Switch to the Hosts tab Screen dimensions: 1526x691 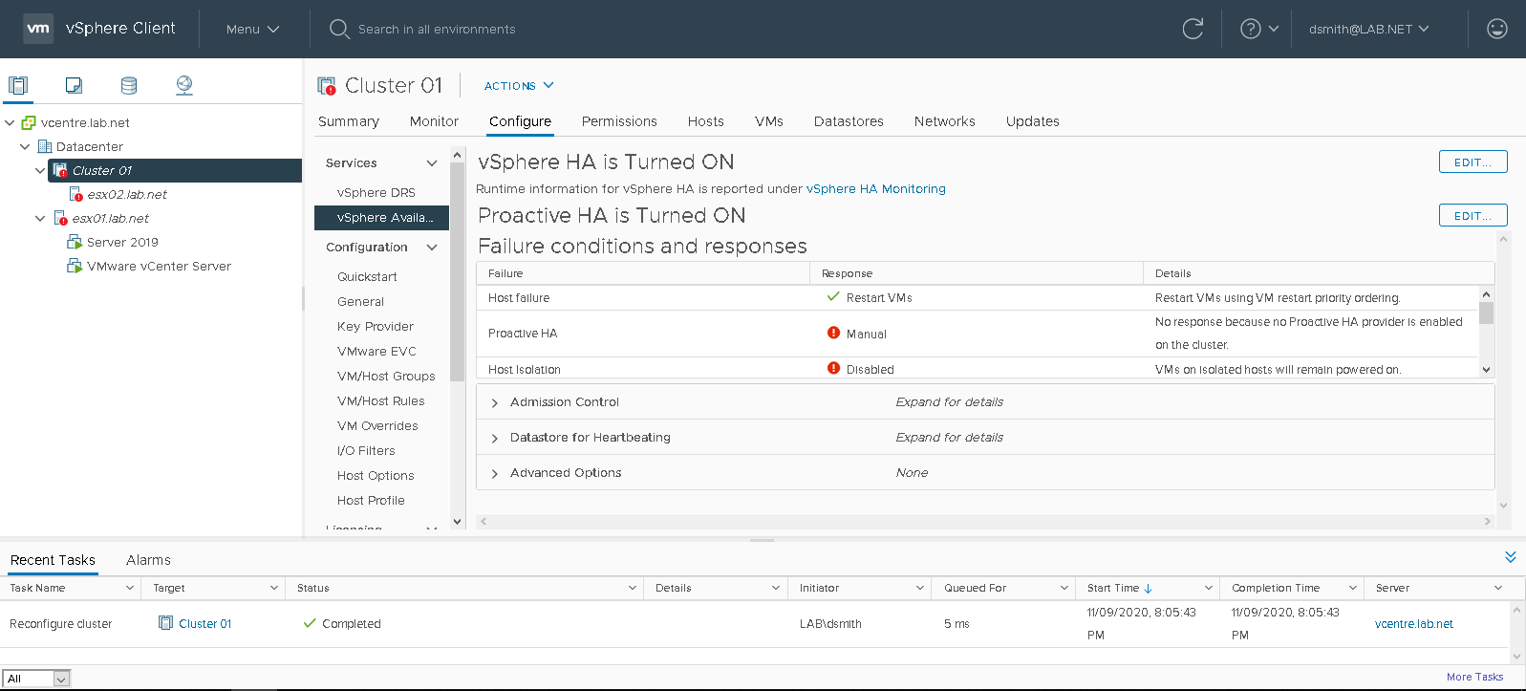click(706, 121)
